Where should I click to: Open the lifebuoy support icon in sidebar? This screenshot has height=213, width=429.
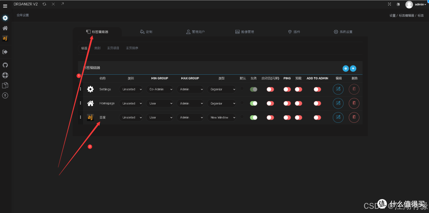pos(5,75)
